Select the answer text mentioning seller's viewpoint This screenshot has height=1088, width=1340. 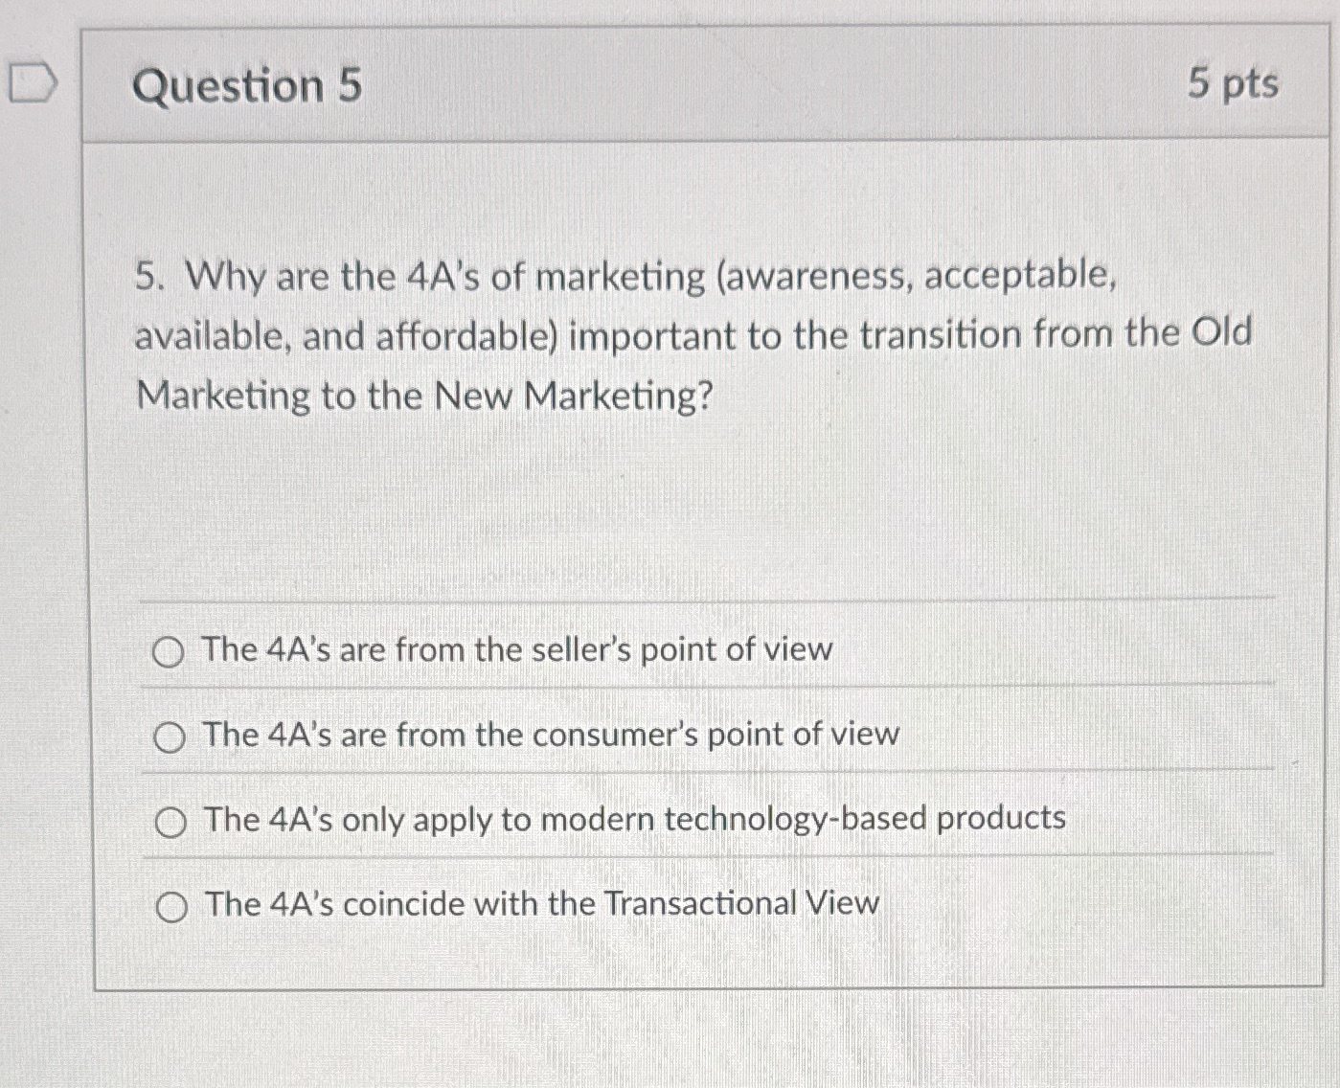click(513, 650)
